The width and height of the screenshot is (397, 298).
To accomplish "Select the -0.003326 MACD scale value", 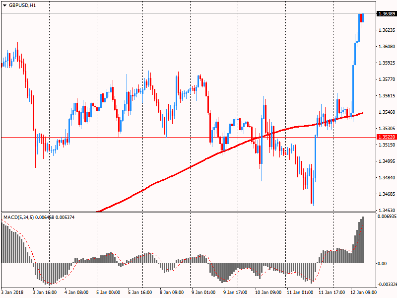I will point(387,285).
